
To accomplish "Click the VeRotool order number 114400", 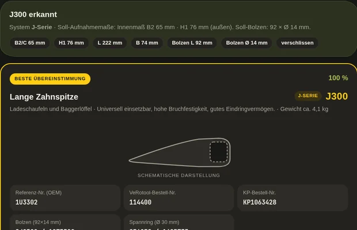I will click(x=140, y=202).
